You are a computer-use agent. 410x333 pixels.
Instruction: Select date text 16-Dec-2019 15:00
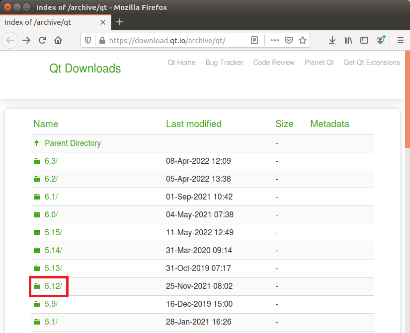[199, 304]
